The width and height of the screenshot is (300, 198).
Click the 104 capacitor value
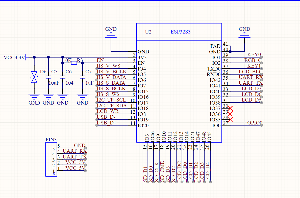point(69,83)
